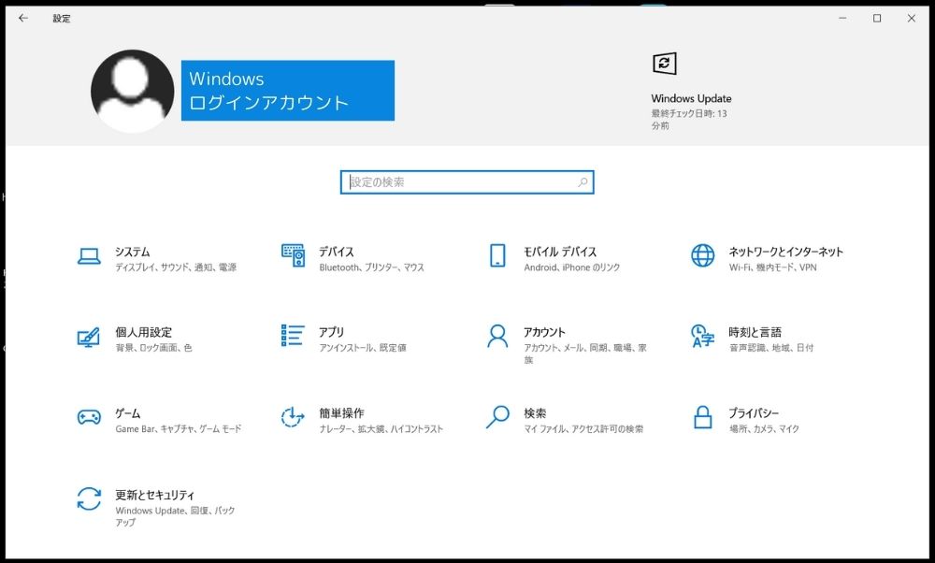Screen dimensions: 935x563
Task: Click the 最終チェック日時 status text
Action: pyautogui.click(x=689, y=120)
